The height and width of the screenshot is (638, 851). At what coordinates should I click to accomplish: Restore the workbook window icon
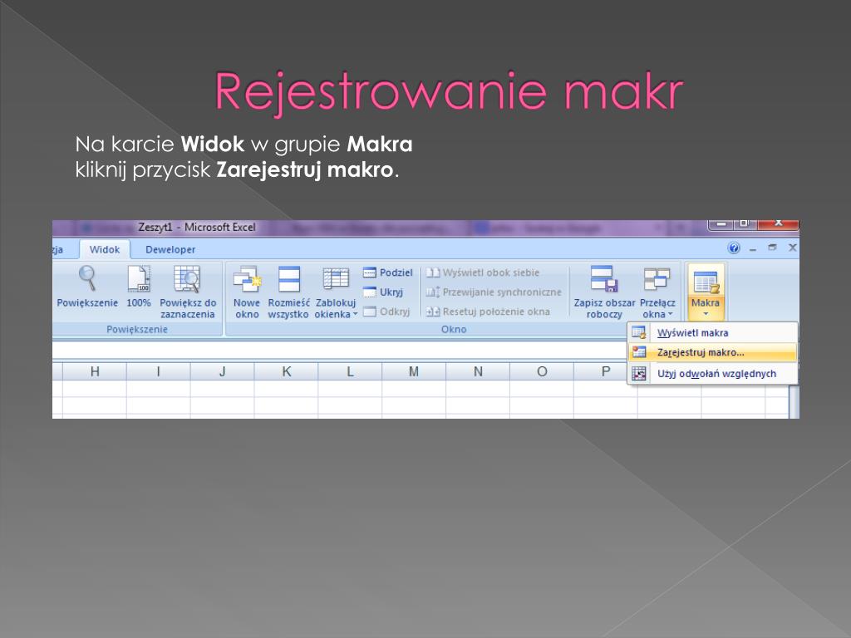772,248
